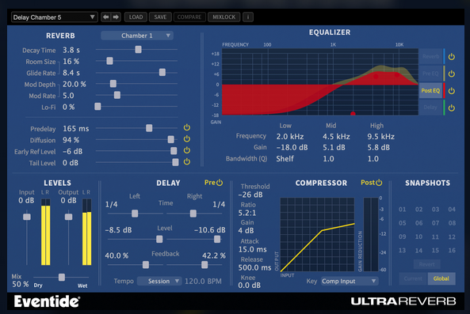Screen dimensions: 470x314
Task: Click the Left delay Time slider handle
Action: click(135, 214)
